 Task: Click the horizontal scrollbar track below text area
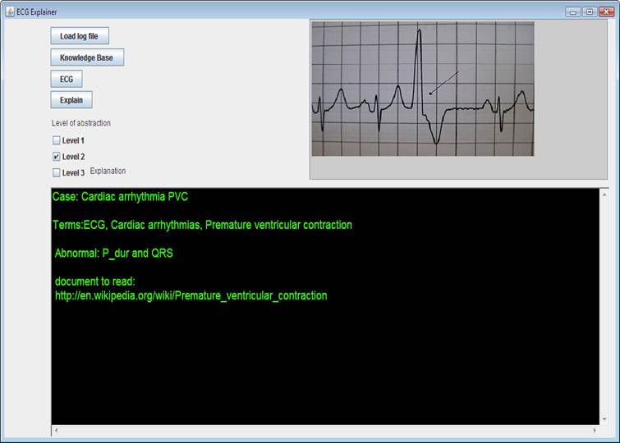tap(325, 431)
